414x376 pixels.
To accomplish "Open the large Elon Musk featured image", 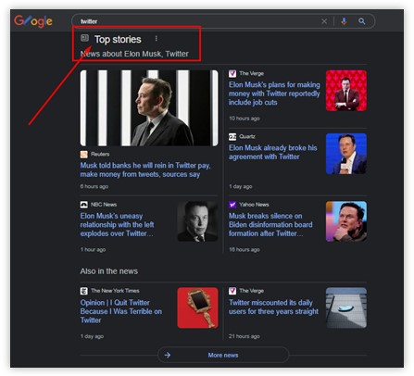I will click(149, 108).
